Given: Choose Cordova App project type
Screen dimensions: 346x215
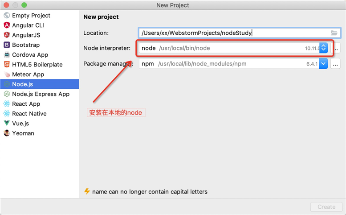Looking at the screenshot, I should click(30, 54).
